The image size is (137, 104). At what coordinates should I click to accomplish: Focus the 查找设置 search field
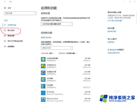coord(20,13)
